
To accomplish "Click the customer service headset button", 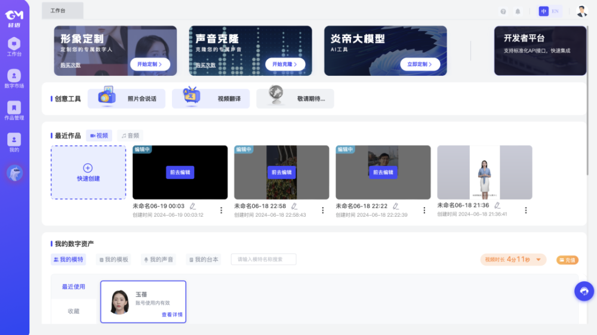I will point(584,291).
